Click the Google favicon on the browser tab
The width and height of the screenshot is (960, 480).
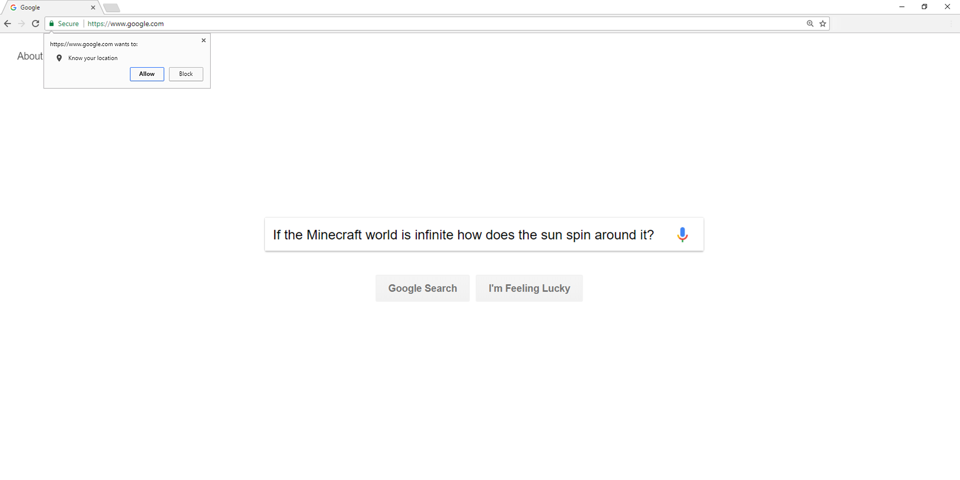(14, 7)
